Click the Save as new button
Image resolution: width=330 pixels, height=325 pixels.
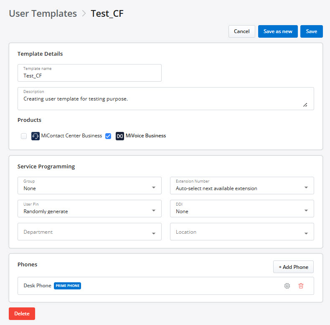click(278, 31)
